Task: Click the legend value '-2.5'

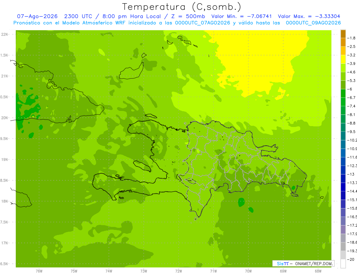Action: pyautogui.click(x=352, y=47)
